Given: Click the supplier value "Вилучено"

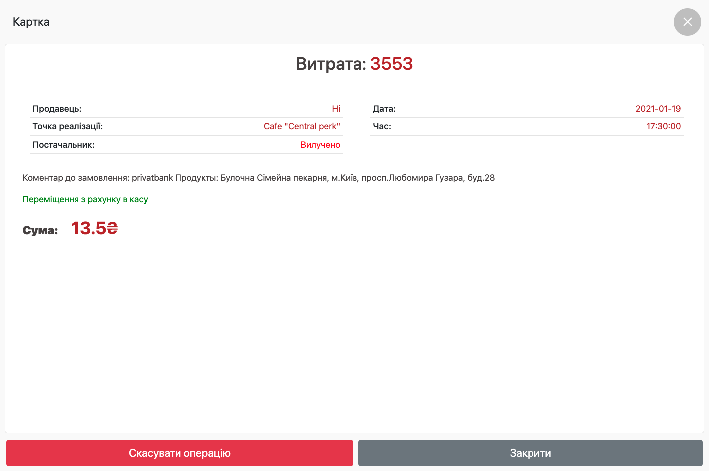Looking at the screenshot, I should 320,145.
